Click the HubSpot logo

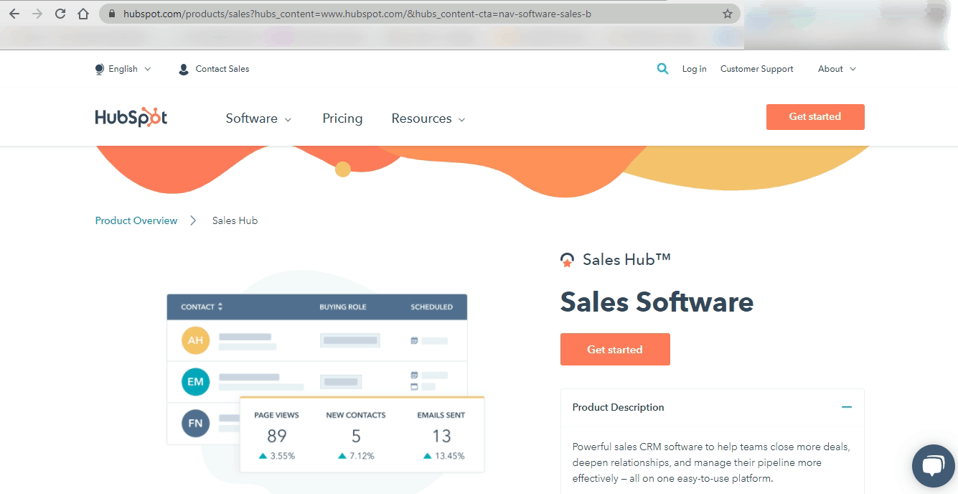pyautogui.click(x=131, y=116)
